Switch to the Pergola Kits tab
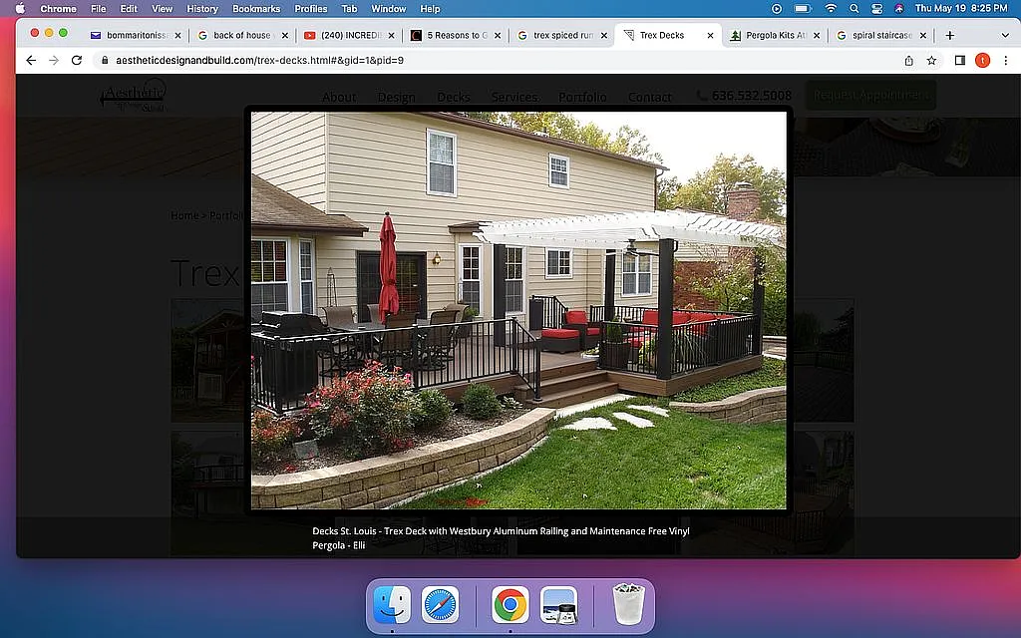The image size is (1021, 638). point(775,35)
